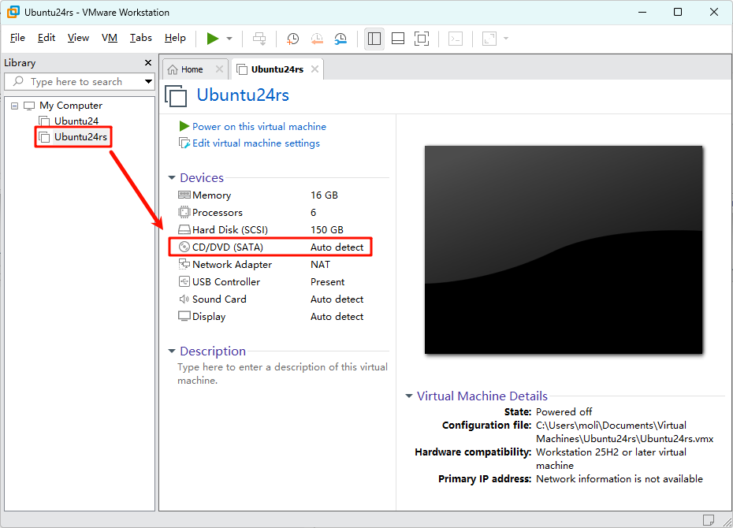
Task: Open the Help menu
Action: (175, 37)
